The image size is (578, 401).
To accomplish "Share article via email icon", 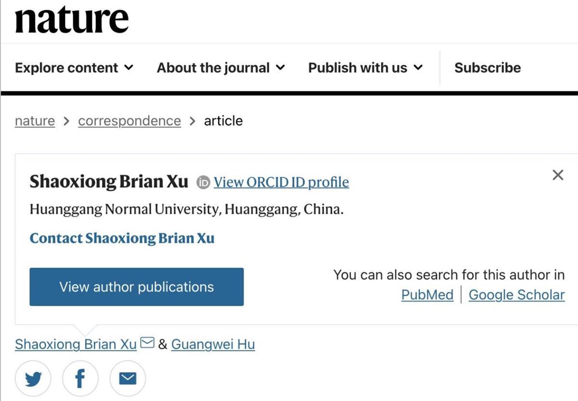I will [127, 379].
